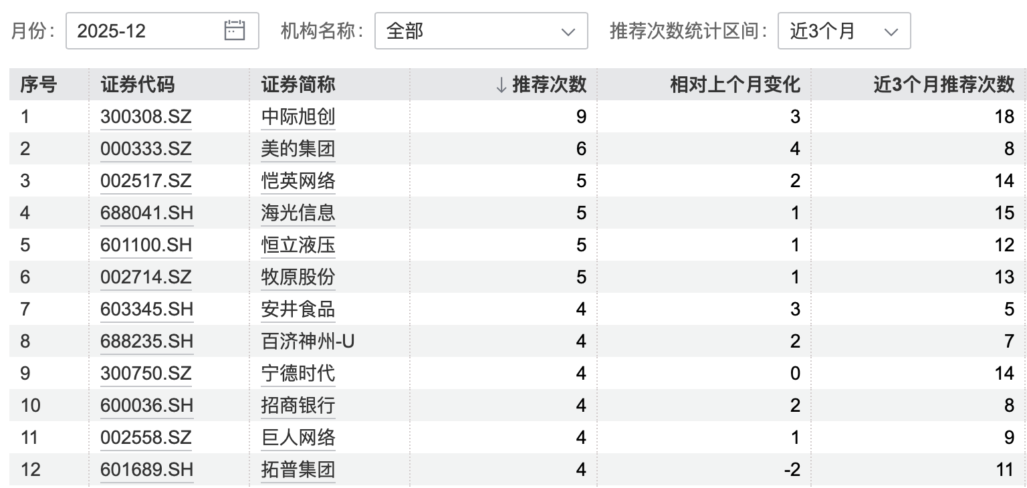The width and height of the screenshot is (1027, 488).
Task: Click the 拓普集团 link
Action: click(298, 469)
